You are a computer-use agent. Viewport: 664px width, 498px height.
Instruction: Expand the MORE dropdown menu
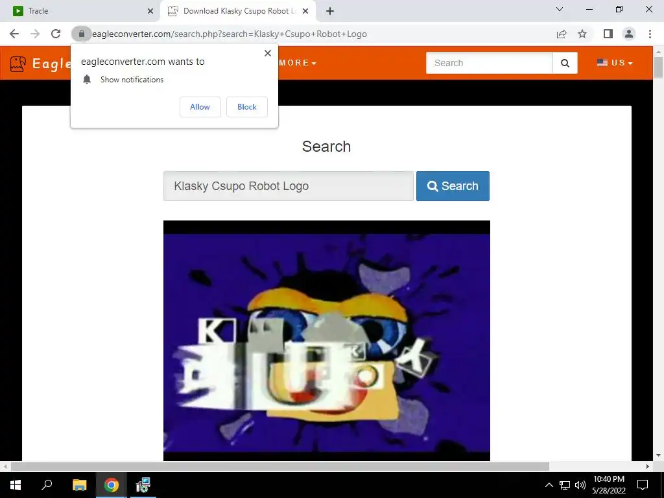click(297, 63)
